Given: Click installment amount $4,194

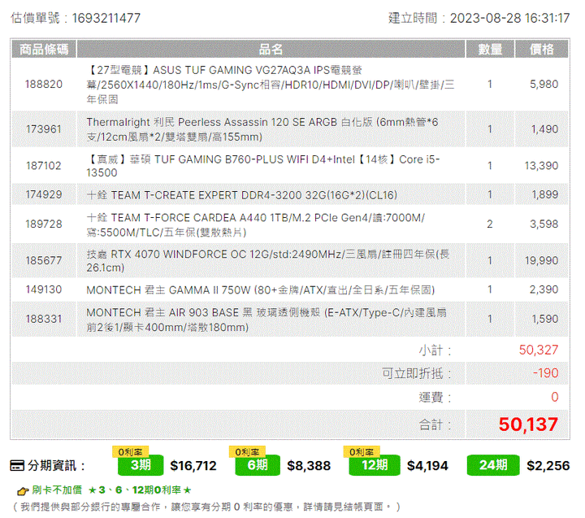Looking at the screenshot, I should pyautogui.click(x=427, y=466).
